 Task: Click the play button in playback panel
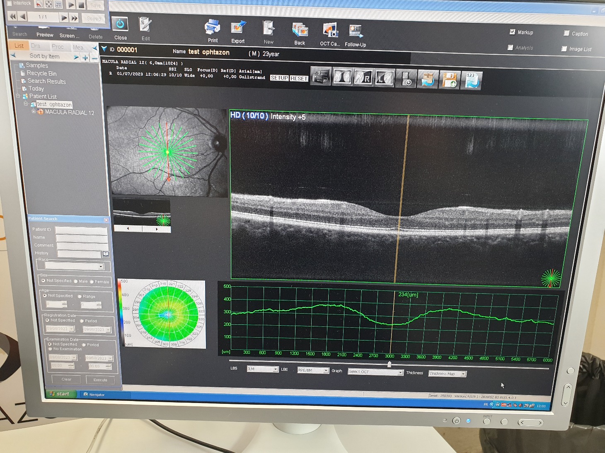71,5
